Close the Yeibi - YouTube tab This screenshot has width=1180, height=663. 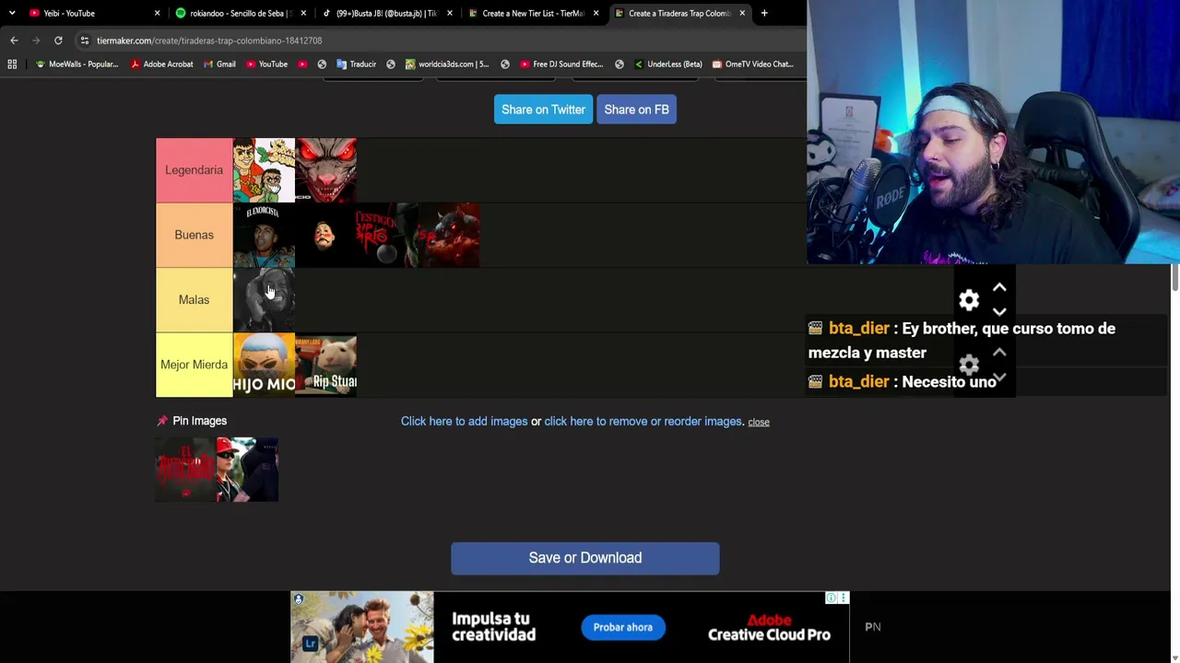click(157, 13)
